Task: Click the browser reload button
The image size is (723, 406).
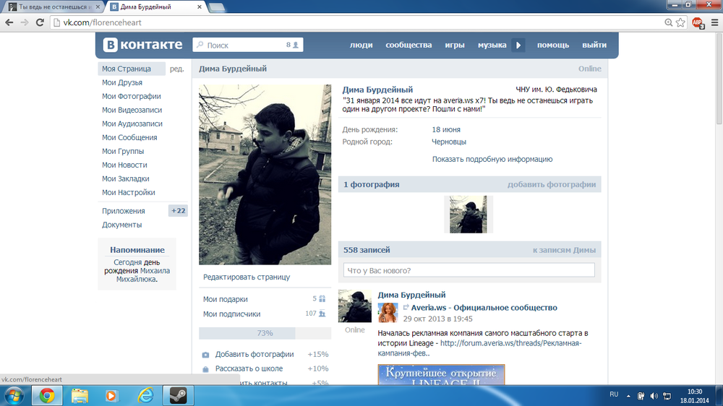Action: coord(41,22)
